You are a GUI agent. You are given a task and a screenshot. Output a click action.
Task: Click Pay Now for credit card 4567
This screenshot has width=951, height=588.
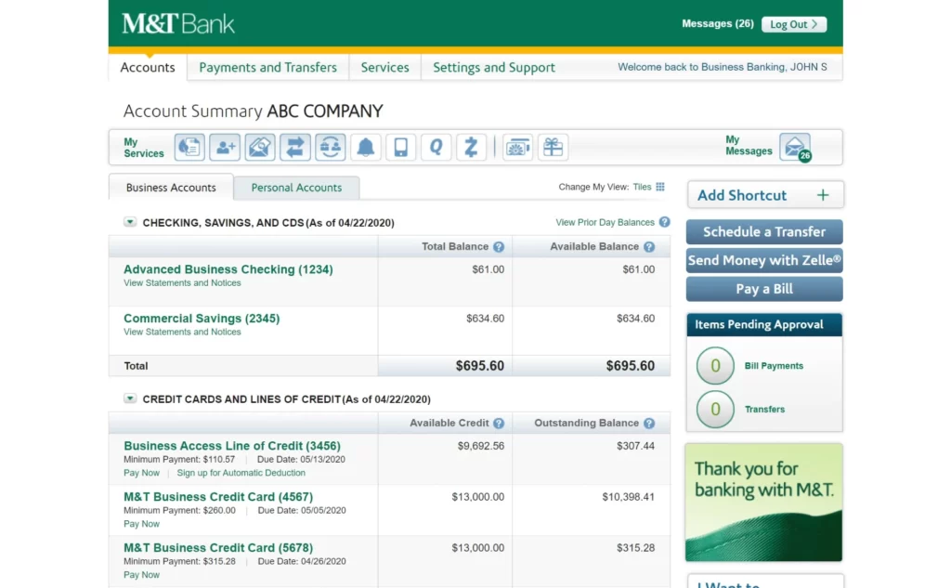coord(141,524)
